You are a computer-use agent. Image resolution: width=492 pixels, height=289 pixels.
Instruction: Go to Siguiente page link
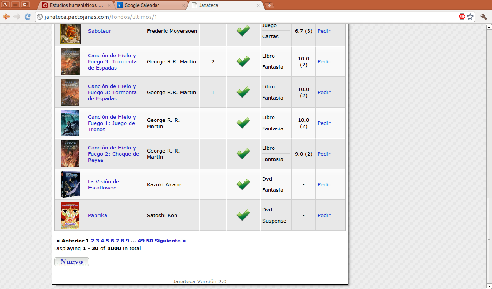point(170,241)
